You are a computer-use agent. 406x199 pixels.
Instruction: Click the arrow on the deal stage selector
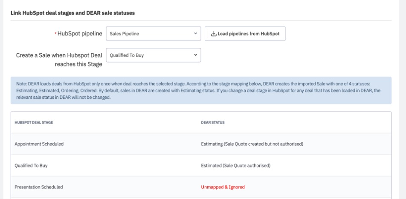[195, 55]
